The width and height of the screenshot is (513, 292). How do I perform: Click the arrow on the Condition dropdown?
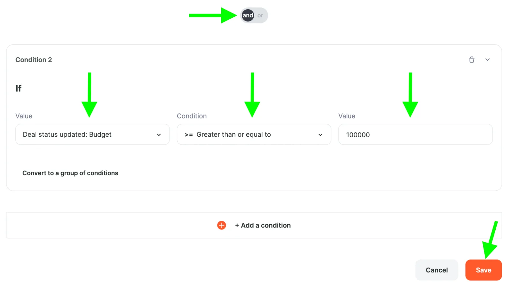click(320, 135)
